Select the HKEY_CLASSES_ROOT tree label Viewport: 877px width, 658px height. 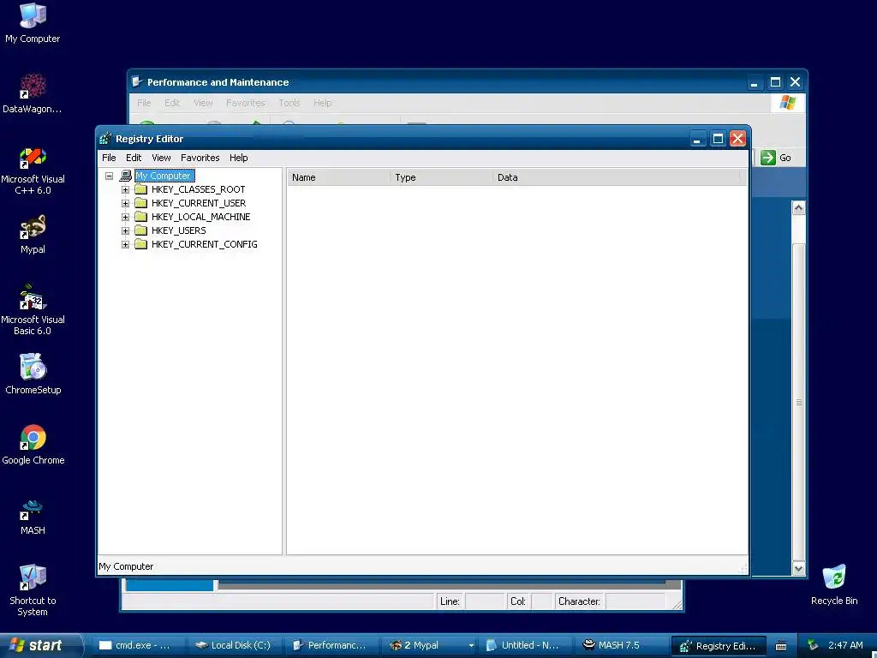tap(198, 189)
